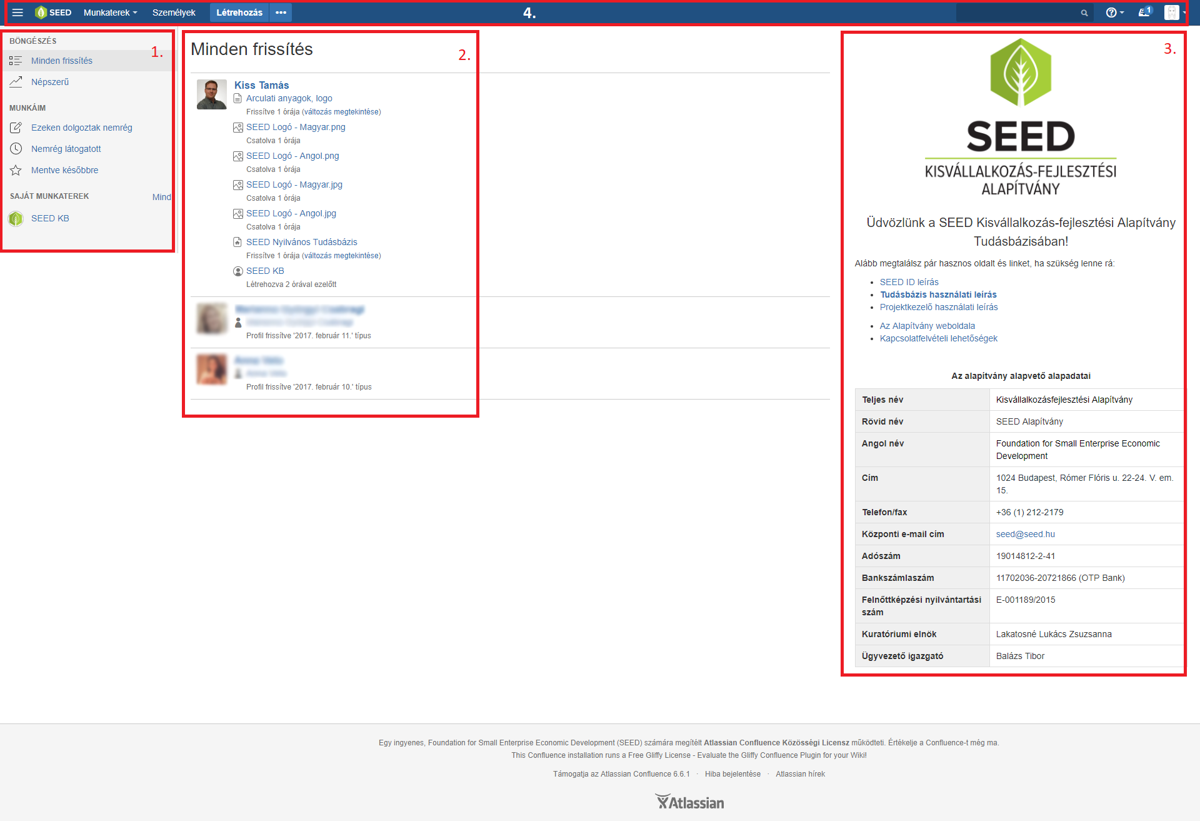Open Nemrég látogatott clock item
Viewport: 1200px width, 821px height.
tap(66, 149)
